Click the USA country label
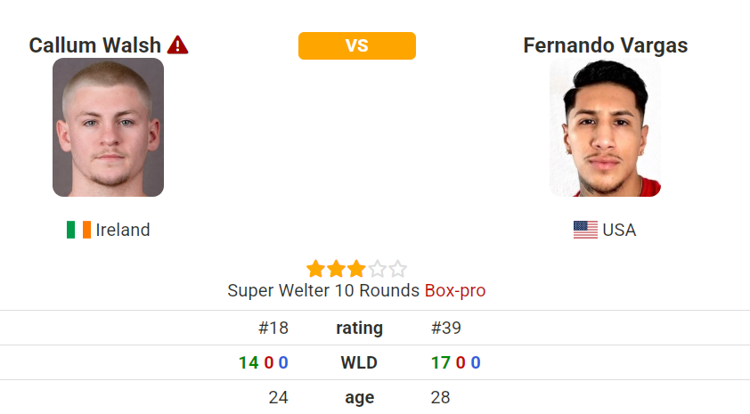The image size is (750, 414). (x=619, y=230)
